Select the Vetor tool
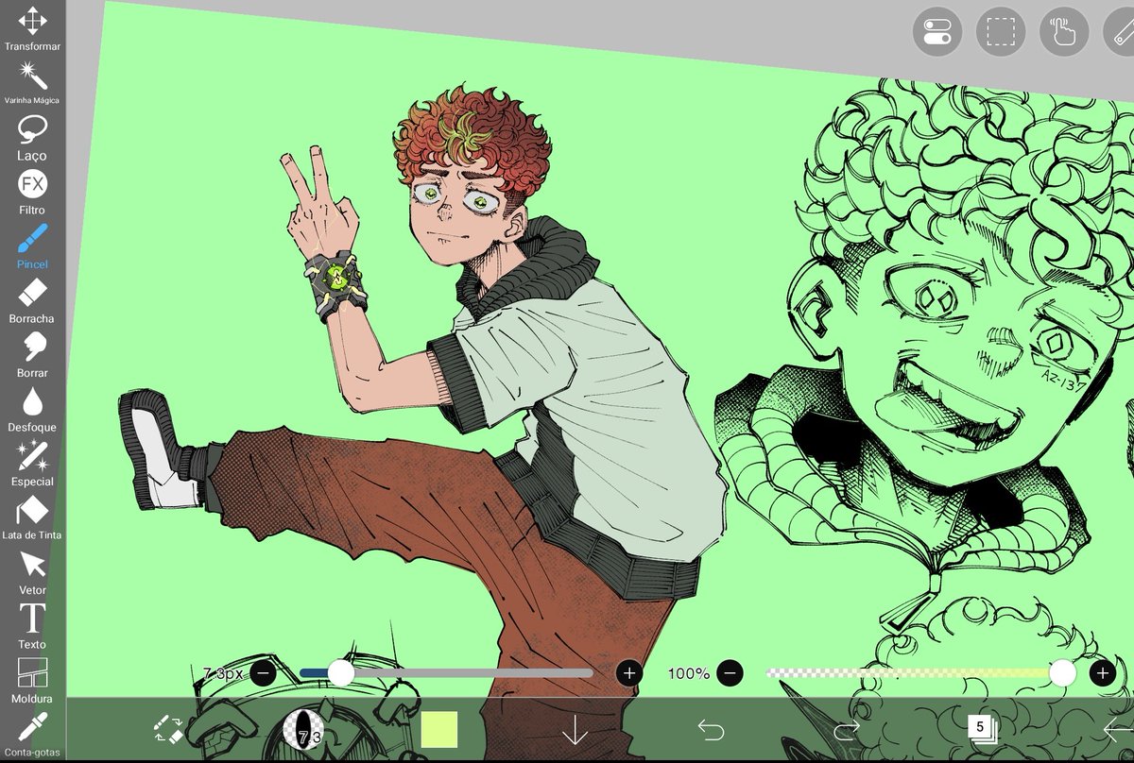Image resolution: width=1134 pixels, height=763 pixels. tap(32, 572)
